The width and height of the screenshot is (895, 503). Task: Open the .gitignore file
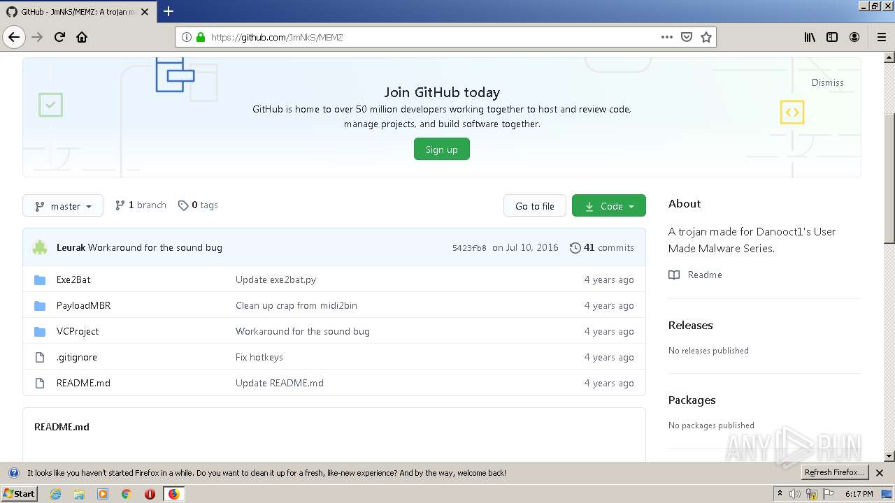77,357
